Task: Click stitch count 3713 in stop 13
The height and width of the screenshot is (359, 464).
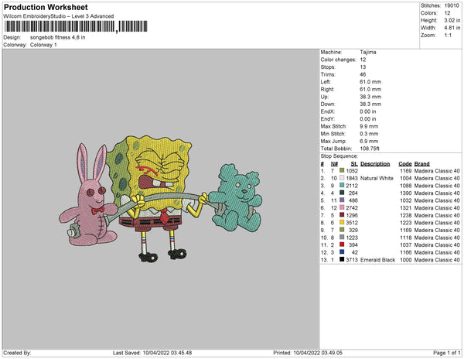Action: [352, 259]
